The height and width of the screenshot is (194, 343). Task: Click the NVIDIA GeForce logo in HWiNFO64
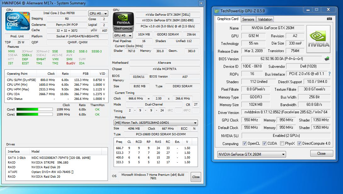(x=123, y=22)
